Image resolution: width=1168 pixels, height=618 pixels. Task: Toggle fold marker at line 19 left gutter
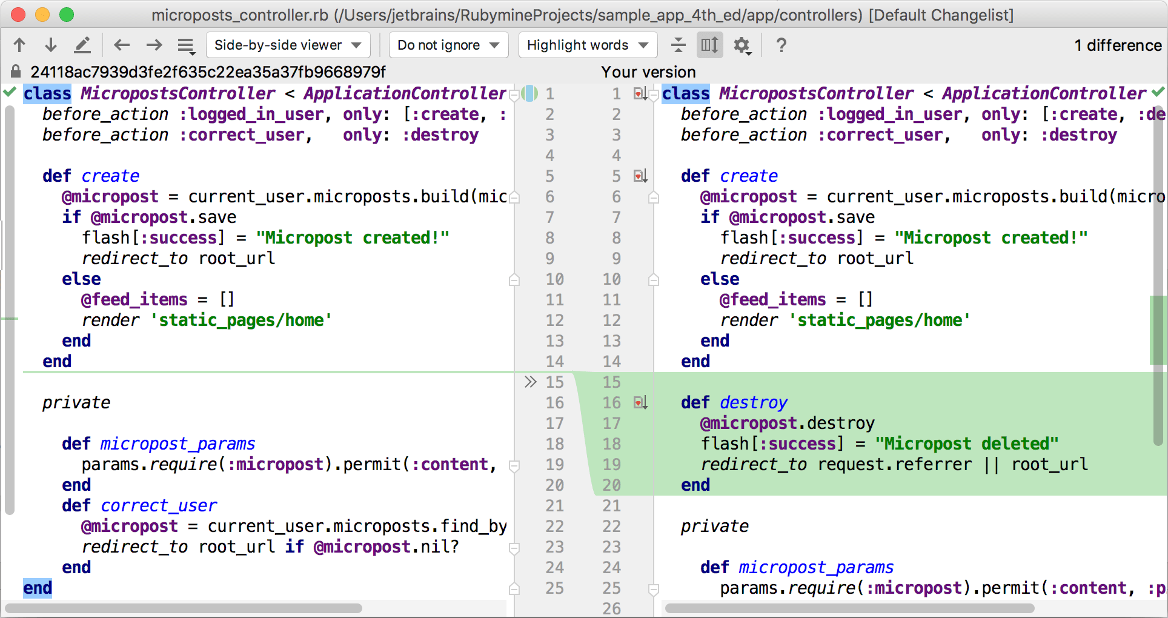point(514,466)
